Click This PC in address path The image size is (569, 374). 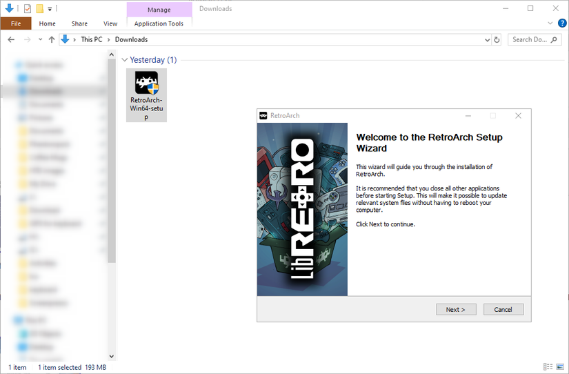click(x=92, y=39)
